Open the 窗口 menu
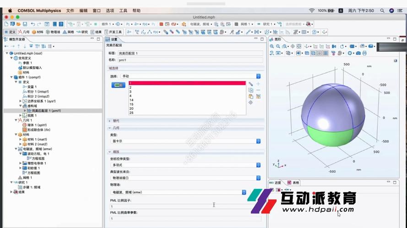Screen dimensions: 407x228 coord(97,10)
